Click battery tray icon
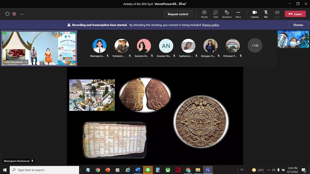 tap(283, 170)
